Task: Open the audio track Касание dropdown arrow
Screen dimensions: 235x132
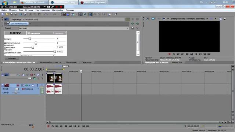Action: pyautogui.click(x=38, y=89)
